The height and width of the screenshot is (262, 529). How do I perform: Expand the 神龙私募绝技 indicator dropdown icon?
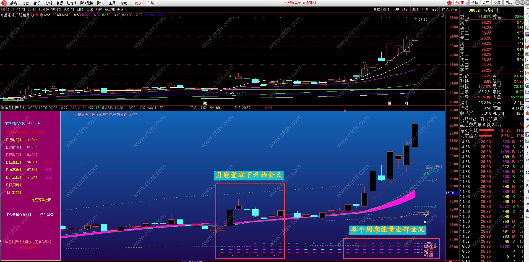[x=2, y=108]
